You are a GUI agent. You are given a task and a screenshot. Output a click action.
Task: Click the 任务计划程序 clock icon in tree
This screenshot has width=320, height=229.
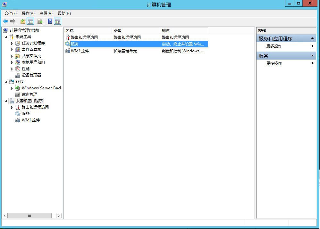[x=18, y=43]
